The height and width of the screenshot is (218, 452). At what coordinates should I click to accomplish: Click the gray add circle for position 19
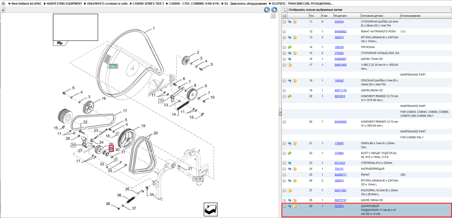(x=284, y=91)
